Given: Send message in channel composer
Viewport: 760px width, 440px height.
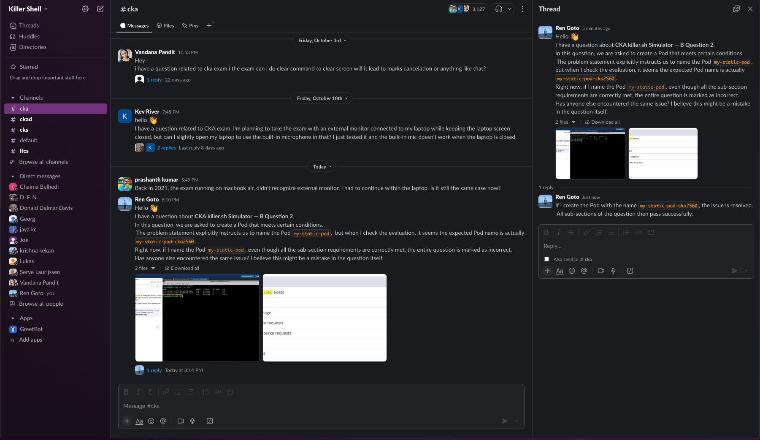Looking at the screenshot, I should tap(505, 421).
